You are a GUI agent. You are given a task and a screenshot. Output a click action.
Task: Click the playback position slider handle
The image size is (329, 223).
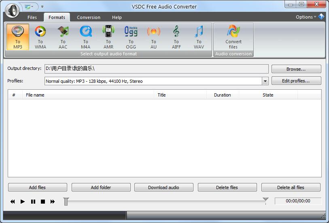(x=66, y=201)
